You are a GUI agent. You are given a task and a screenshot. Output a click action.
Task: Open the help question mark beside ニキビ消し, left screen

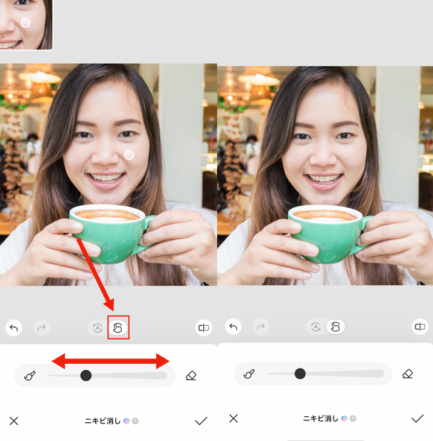tap(136, 421)
